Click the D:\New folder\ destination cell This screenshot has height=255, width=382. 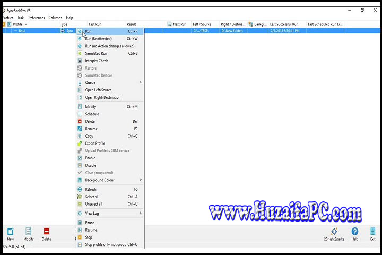233,31
